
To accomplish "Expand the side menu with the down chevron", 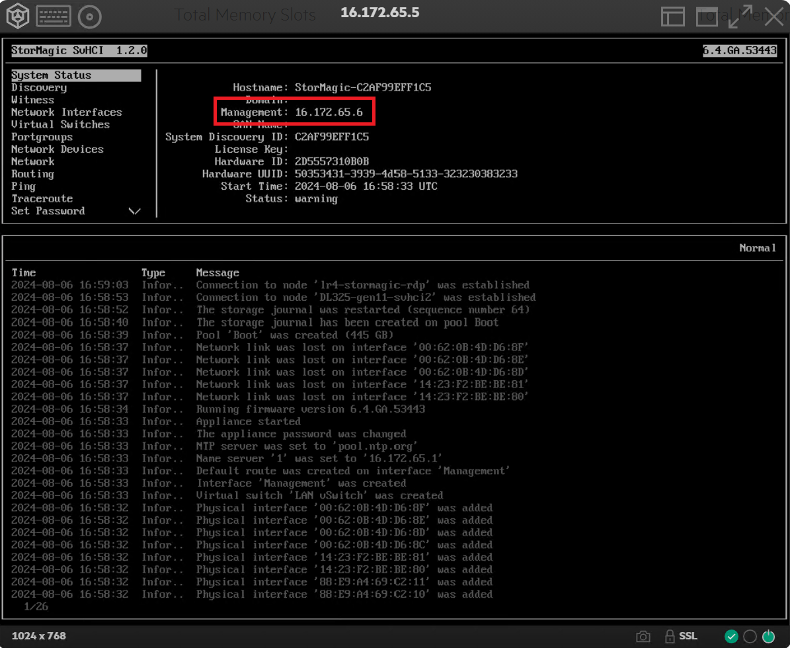I will [134, 211].
